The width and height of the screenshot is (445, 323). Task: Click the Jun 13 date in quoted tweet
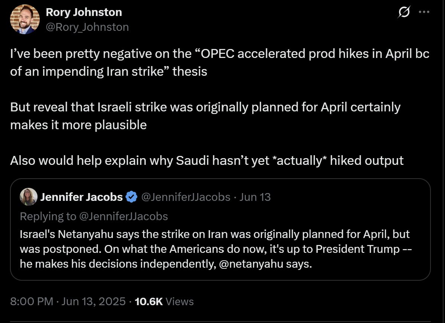click(255, 197)
